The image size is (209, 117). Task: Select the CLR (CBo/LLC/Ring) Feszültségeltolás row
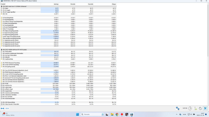(x=58, y=21)
